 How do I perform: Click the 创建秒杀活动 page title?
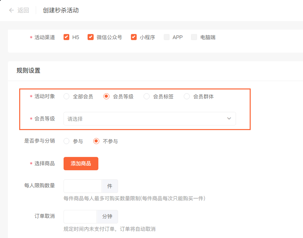[x=61, y=10]
